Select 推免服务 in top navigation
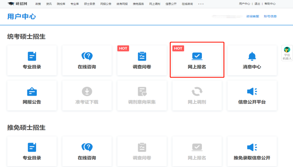The image size is (293, 167). click(139, 4)
